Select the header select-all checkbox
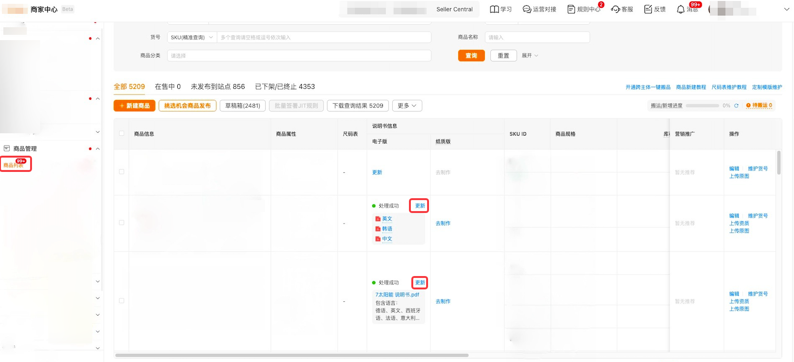The height and width of the screenshot is (362, 794). 121,134
